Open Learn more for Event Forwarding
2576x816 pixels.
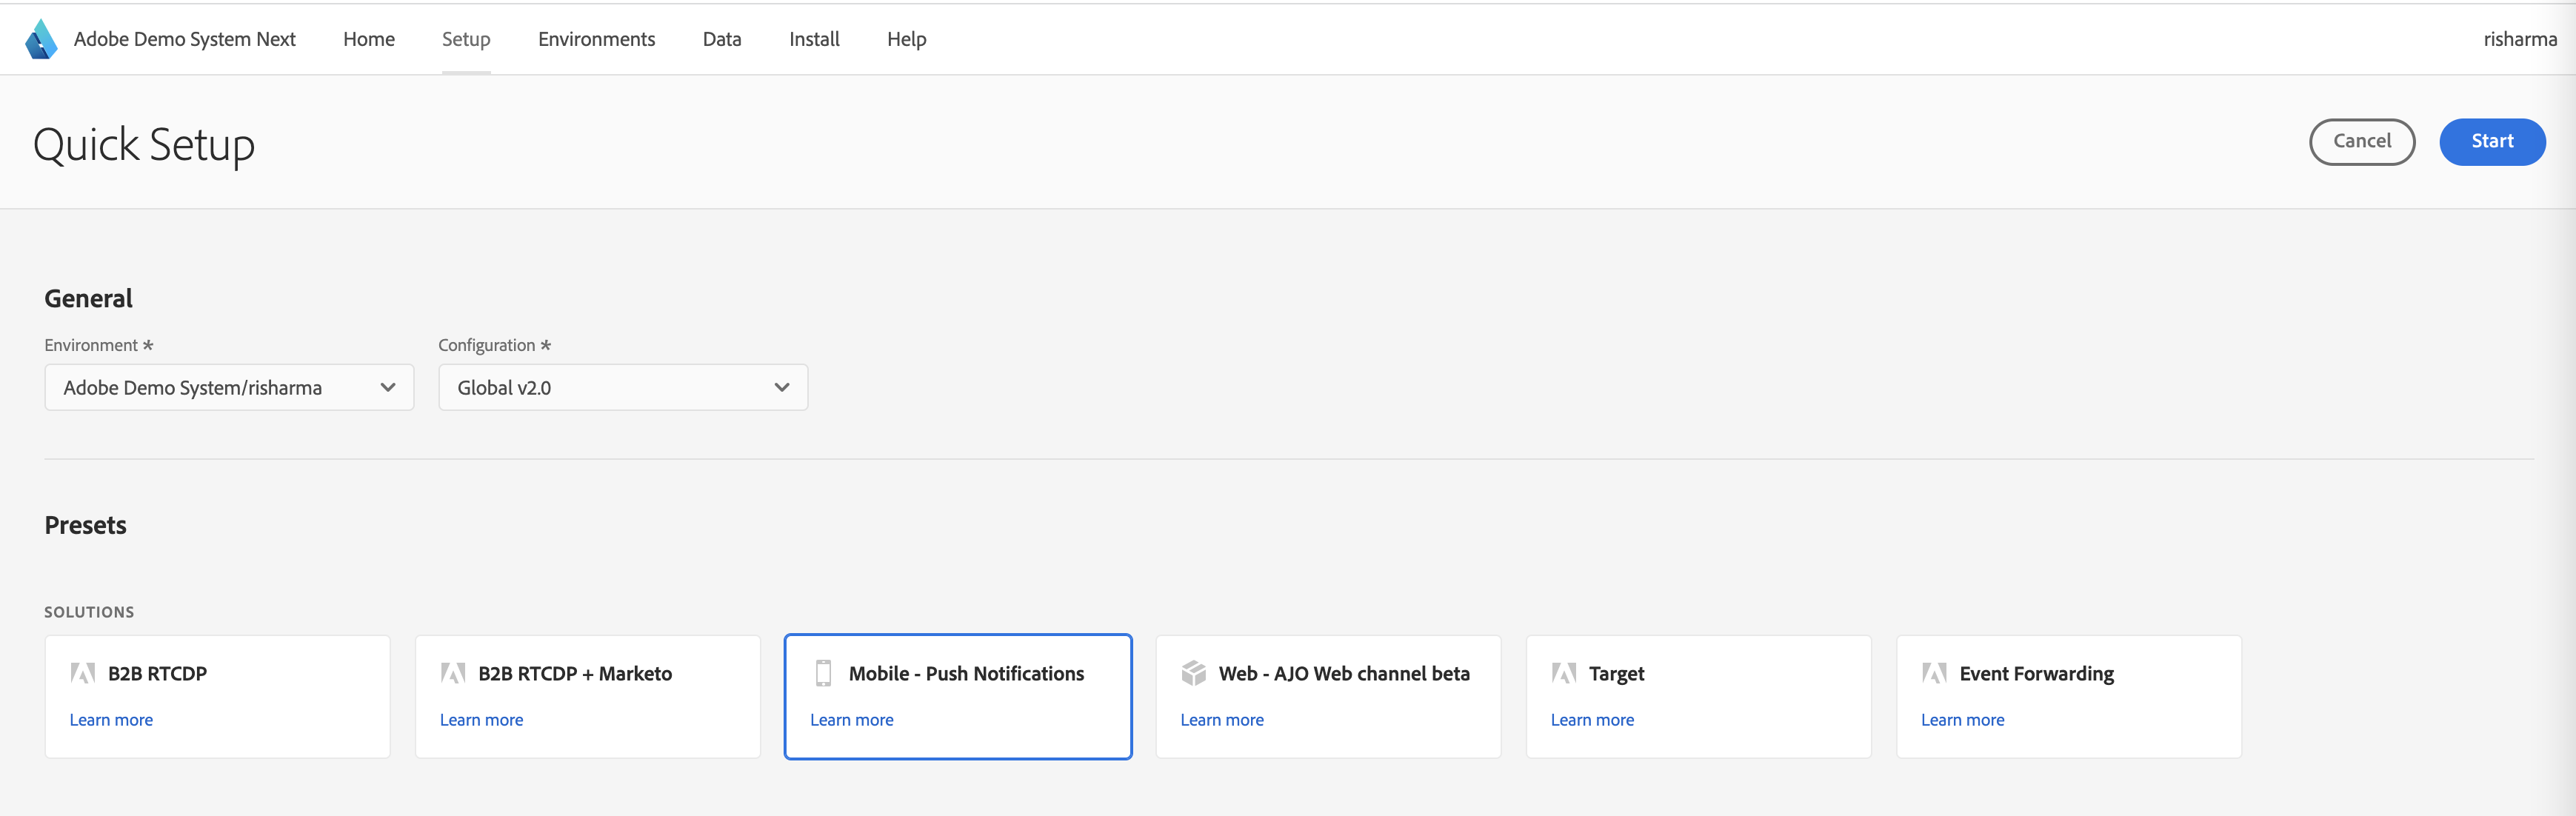(x=1962, y=720)
